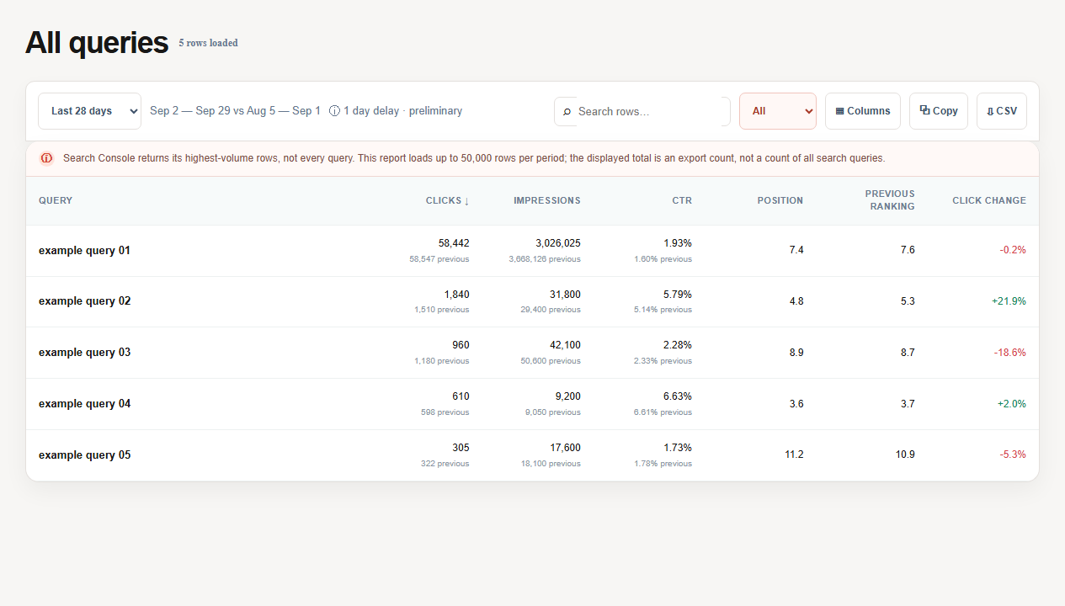Click the 3,026,025 impressions value
1065x606 pixels.
pos(558,243)
